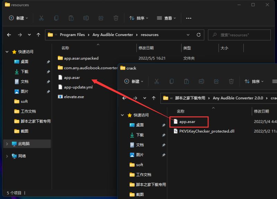The width and height of the screenshot is (277, 199).
Task: Refresh the resources folder view
Action: [198, 35]
